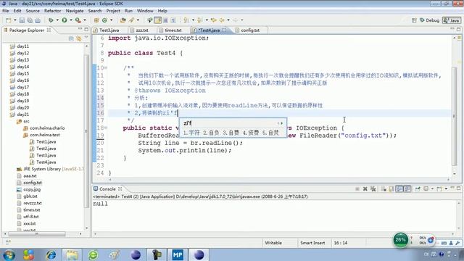
Task: Click the Back navigation arrow icon
Action: pos(222,20)
